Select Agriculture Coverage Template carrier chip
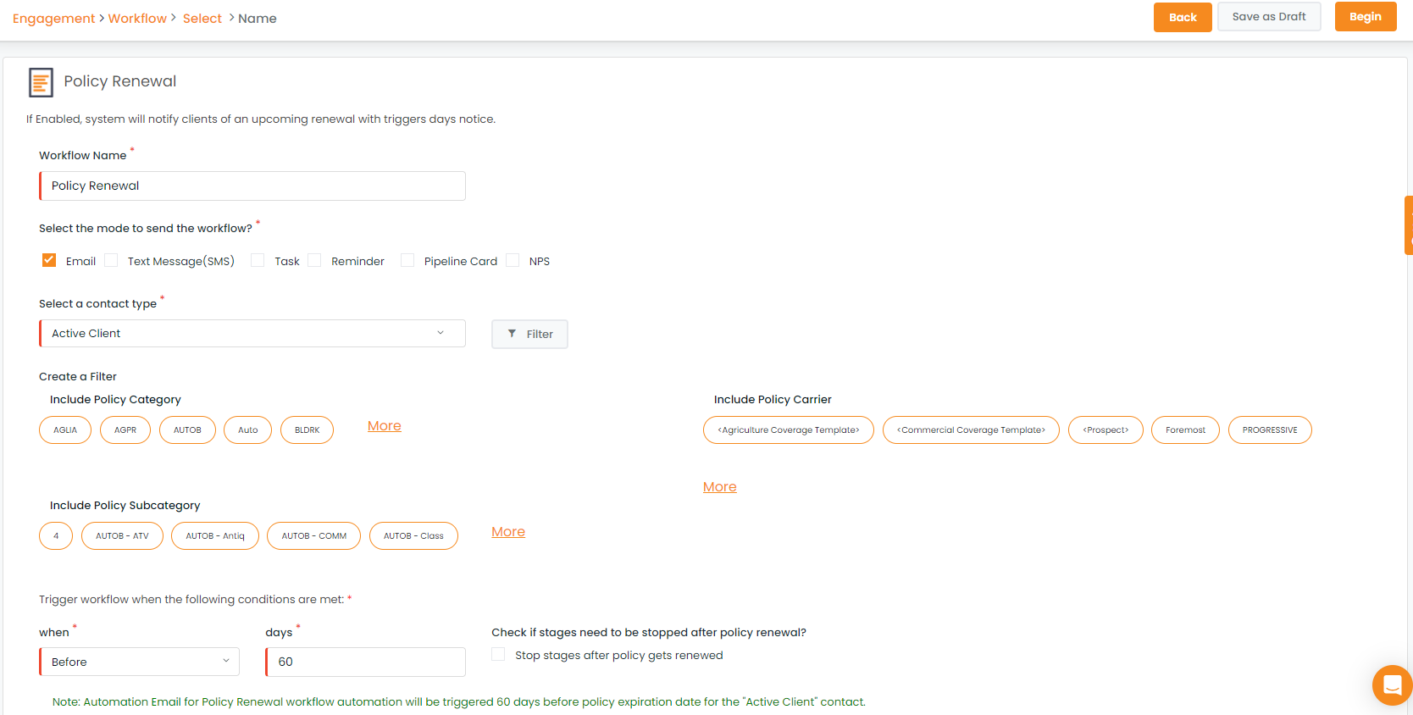Screen dimensions: 1413x715 pyautogui.click(x=789, y=430)
